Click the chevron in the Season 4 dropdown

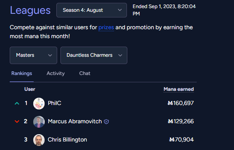coord(120,10)
